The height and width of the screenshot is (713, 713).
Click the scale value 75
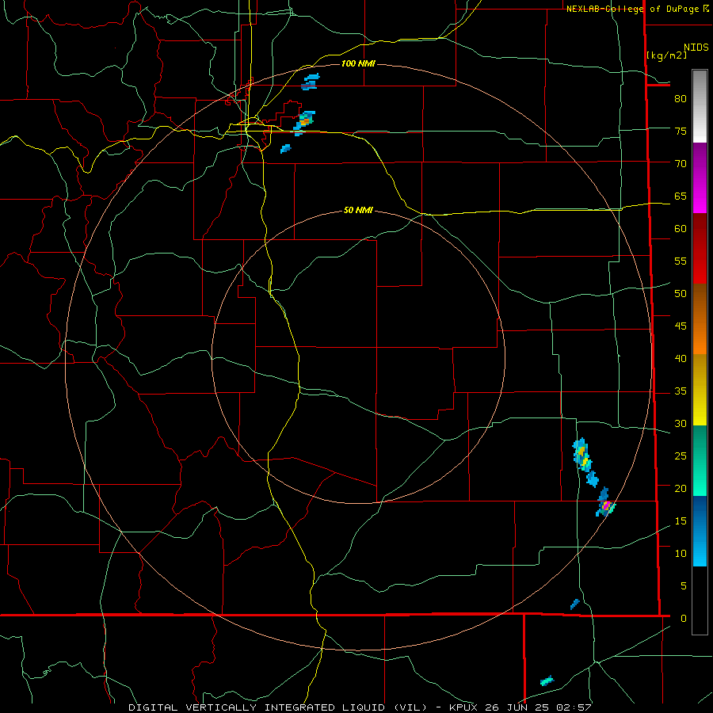pyautogui.click(x=681, y=131)
